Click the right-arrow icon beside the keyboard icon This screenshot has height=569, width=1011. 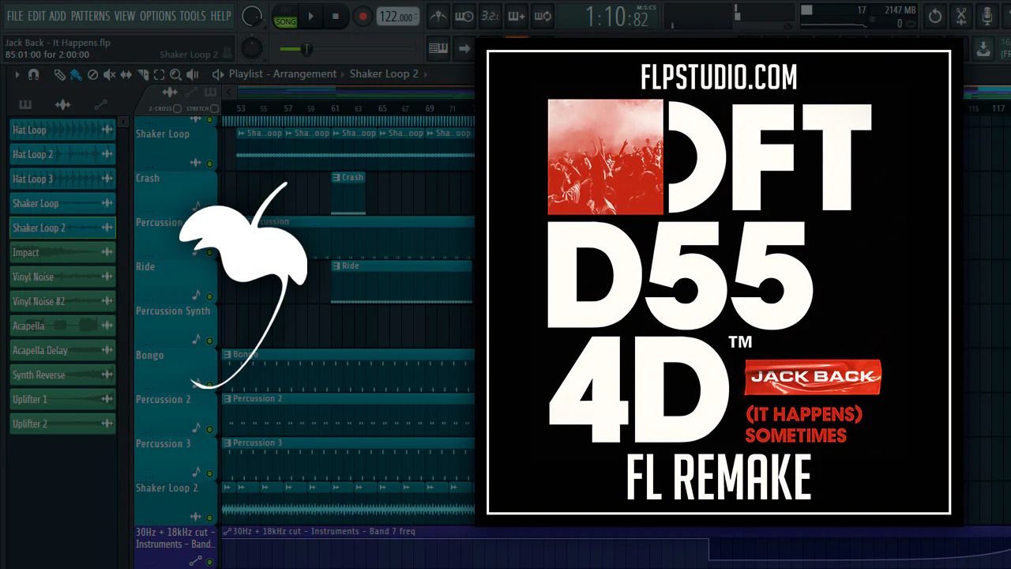pyautogui.click(x=464, y=48)
